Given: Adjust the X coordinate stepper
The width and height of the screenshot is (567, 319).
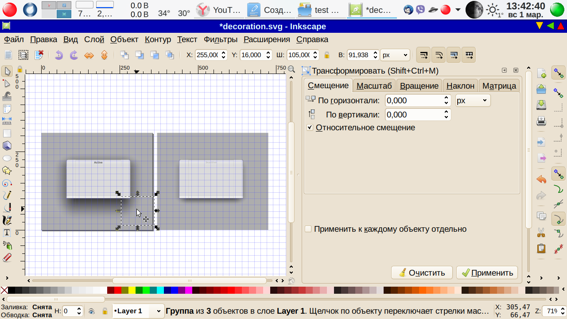Looking at the screenshot, I should point(223,55).
